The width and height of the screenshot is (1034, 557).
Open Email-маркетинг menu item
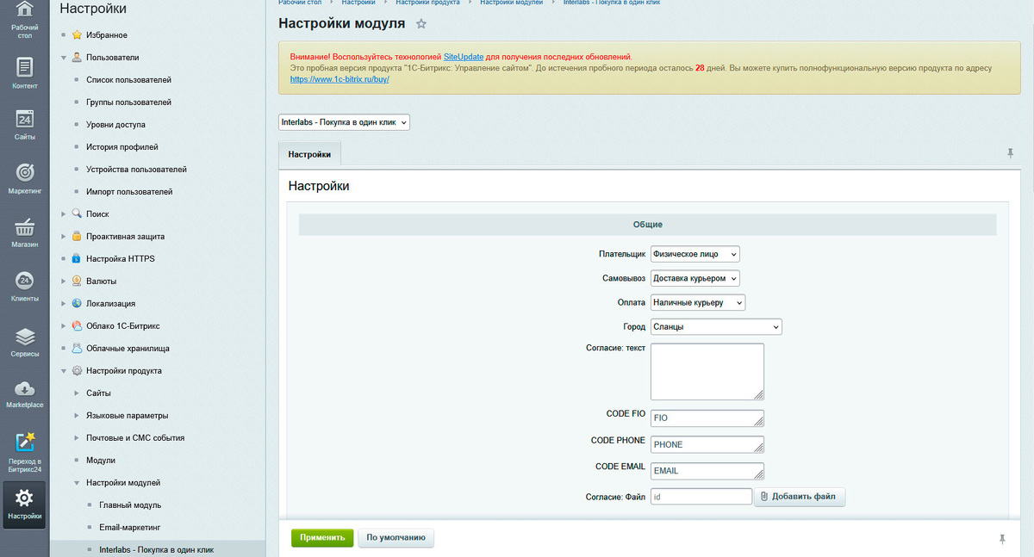tap(130, 527)
